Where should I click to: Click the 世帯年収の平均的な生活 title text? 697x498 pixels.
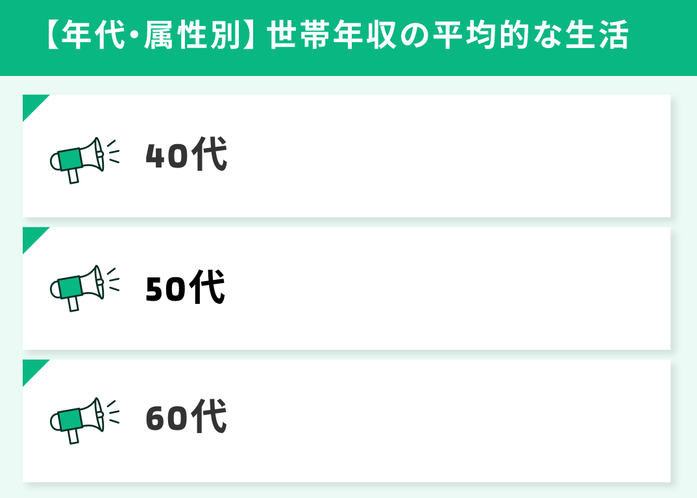448,37
